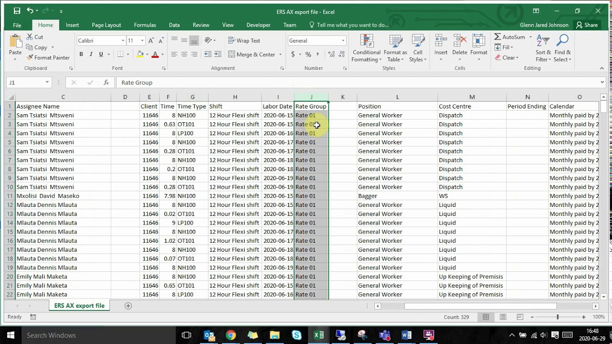Switch to the Data tab
Image resolution: width=612 pixels, height=344 pixels.
point(174,25)
